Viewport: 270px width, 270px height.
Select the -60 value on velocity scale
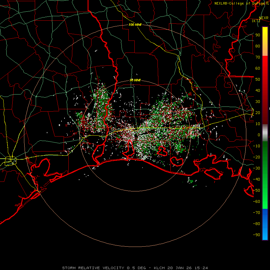coord(256,202)
